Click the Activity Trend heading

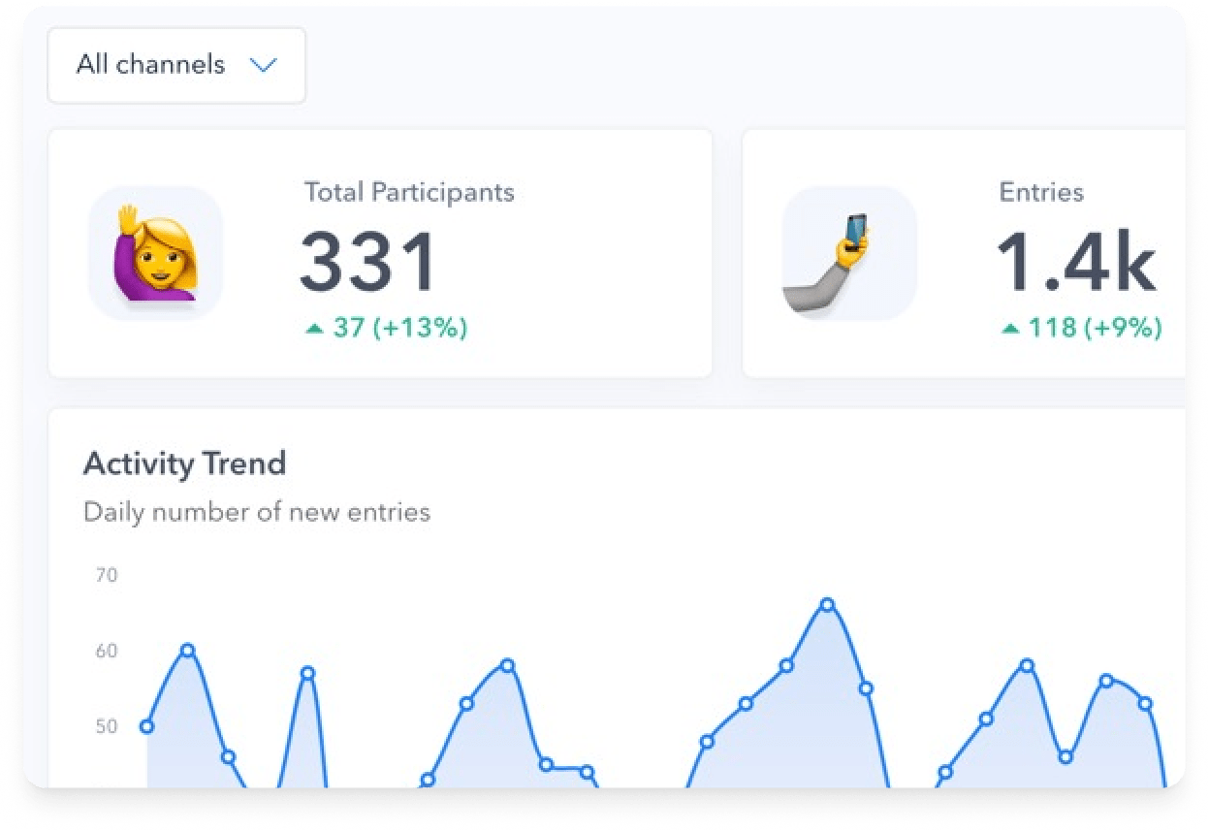tap(184, 463)
